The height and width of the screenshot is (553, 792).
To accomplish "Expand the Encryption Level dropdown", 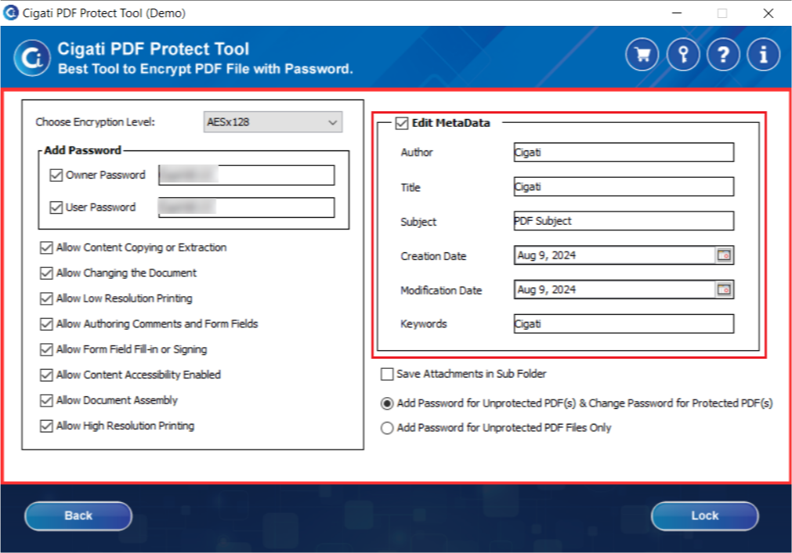I will pos(273,122).
